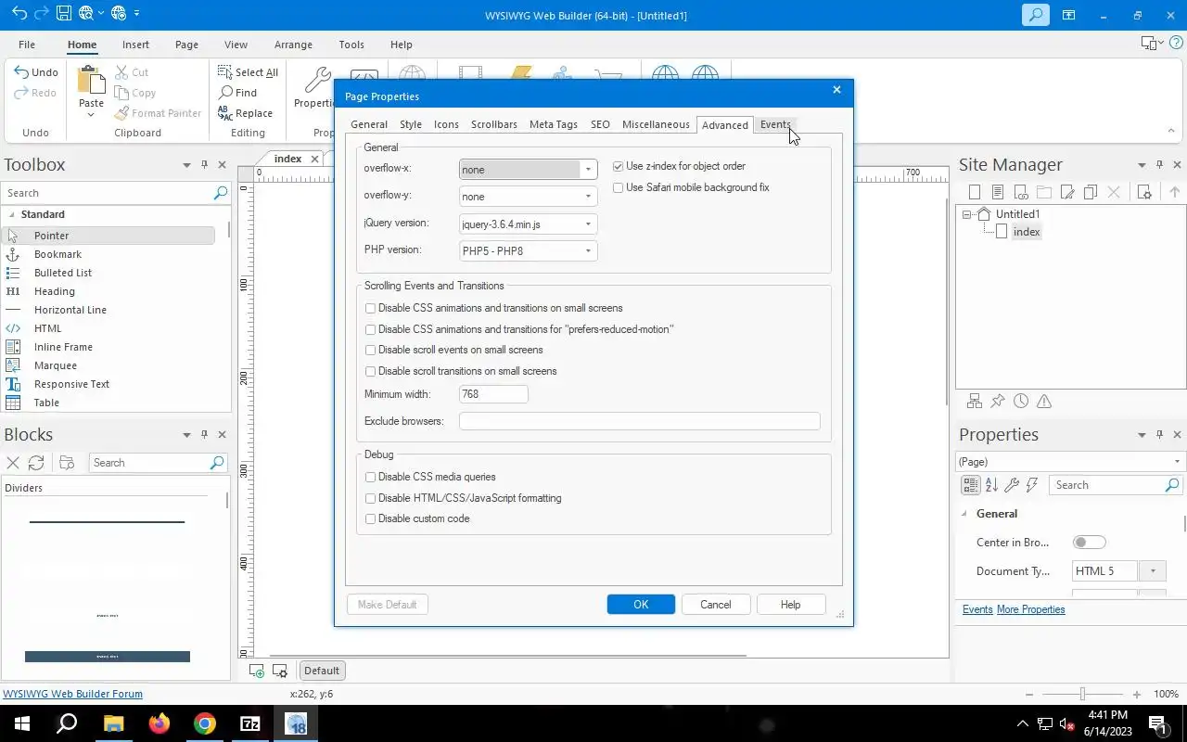Click Help in Page Properties dialog
This screenshot has width=1187, height=742.
(x=790, y=605)
